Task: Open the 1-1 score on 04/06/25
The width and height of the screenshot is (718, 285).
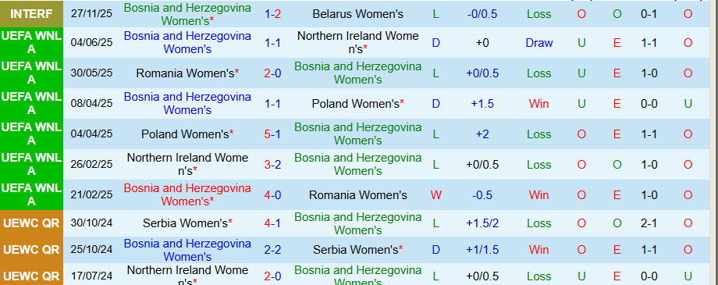Action: 273,43
